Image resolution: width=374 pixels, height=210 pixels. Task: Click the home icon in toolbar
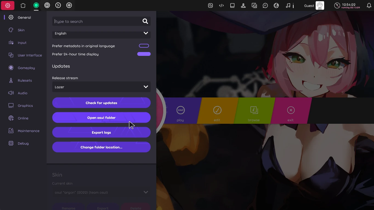pos(23,5)
